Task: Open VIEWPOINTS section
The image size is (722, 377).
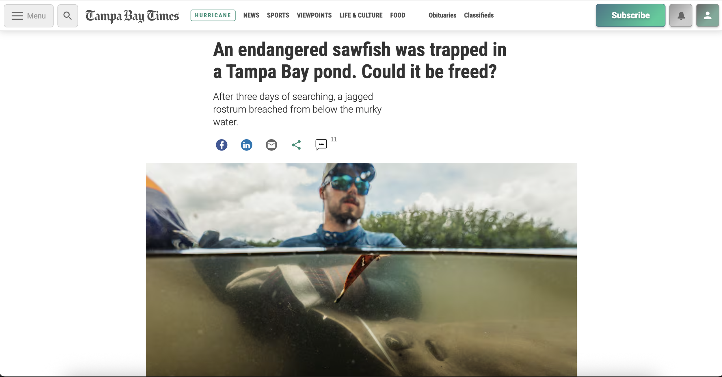Action: pos(314,15)
